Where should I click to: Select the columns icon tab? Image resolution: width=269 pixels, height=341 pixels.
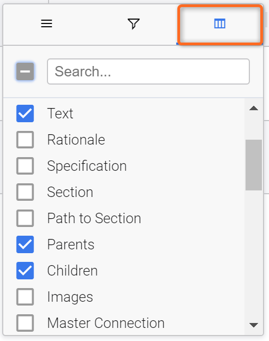[x=220, y=23]
